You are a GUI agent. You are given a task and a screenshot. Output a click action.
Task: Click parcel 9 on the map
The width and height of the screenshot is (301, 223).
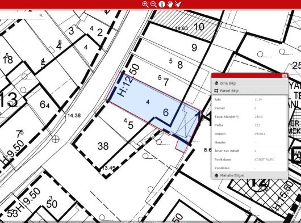(194, 48)
